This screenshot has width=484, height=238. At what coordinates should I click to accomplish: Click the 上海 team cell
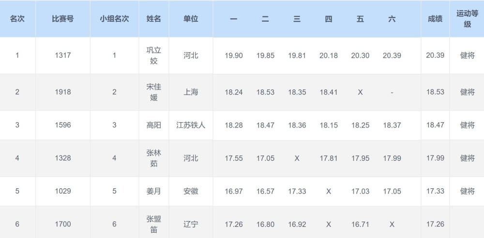[x=191, y=92]
